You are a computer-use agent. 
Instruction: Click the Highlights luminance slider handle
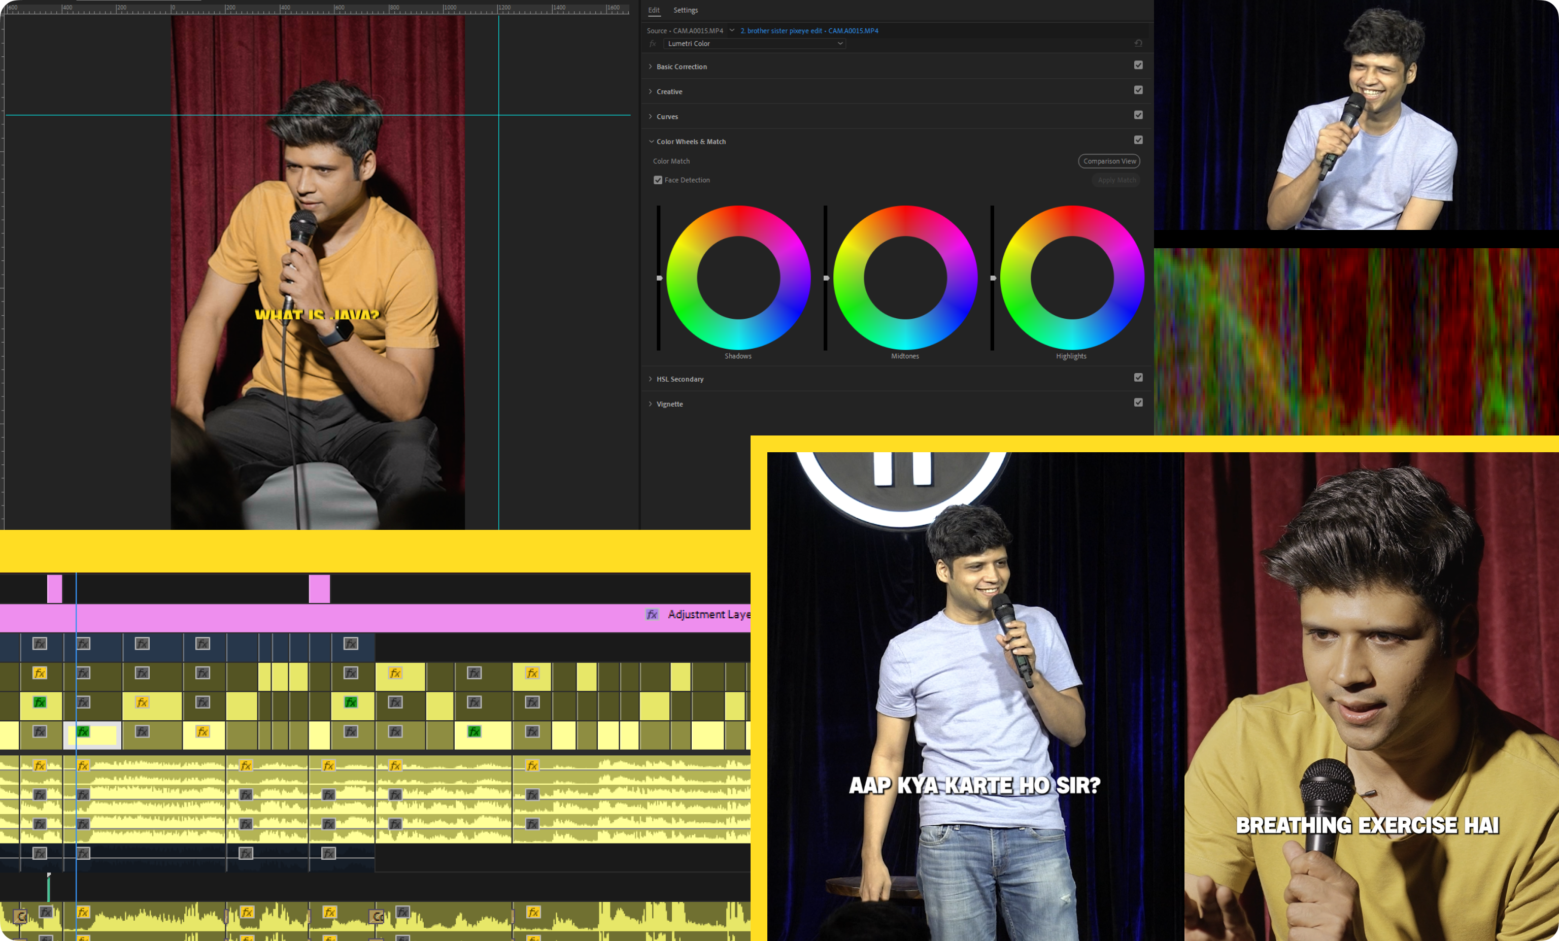pos(993,278)
